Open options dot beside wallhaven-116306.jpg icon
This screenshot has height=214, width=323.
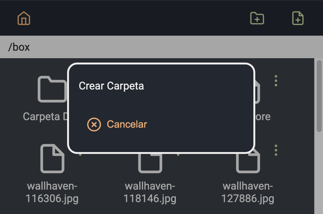click(x=80, y=155)
